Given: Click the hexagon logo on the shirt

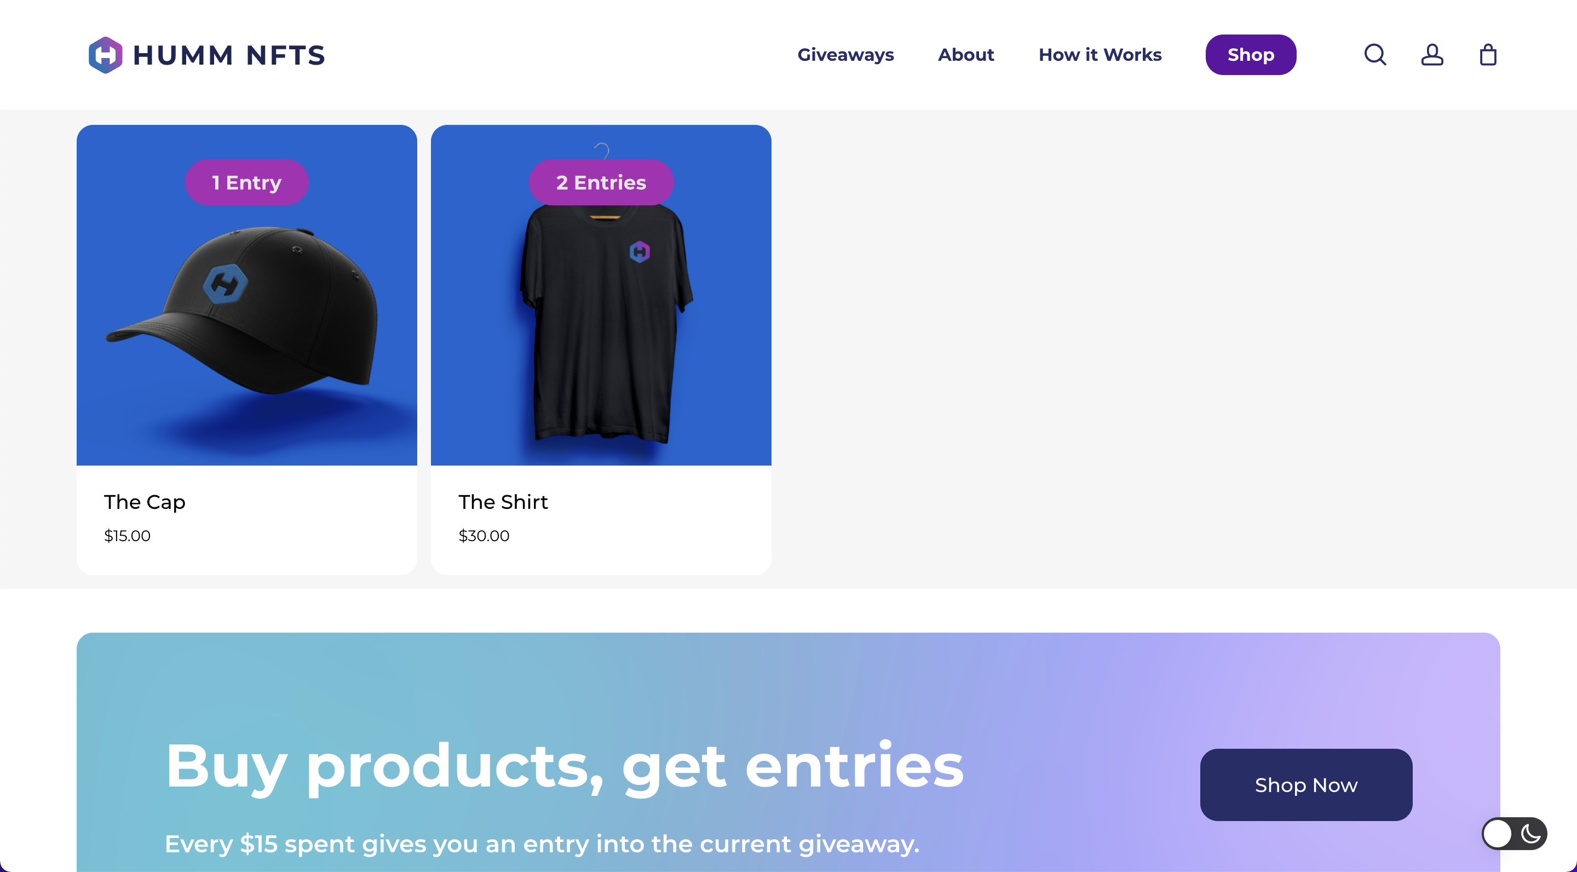Looking at the screenshot, I should 639,251.
